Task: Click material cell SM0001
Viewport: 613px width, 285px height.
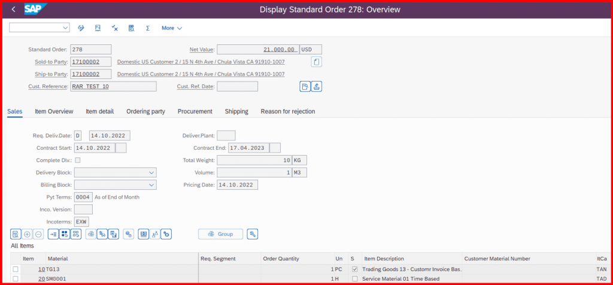Action: pyautogui.click(x=122, y=279)
